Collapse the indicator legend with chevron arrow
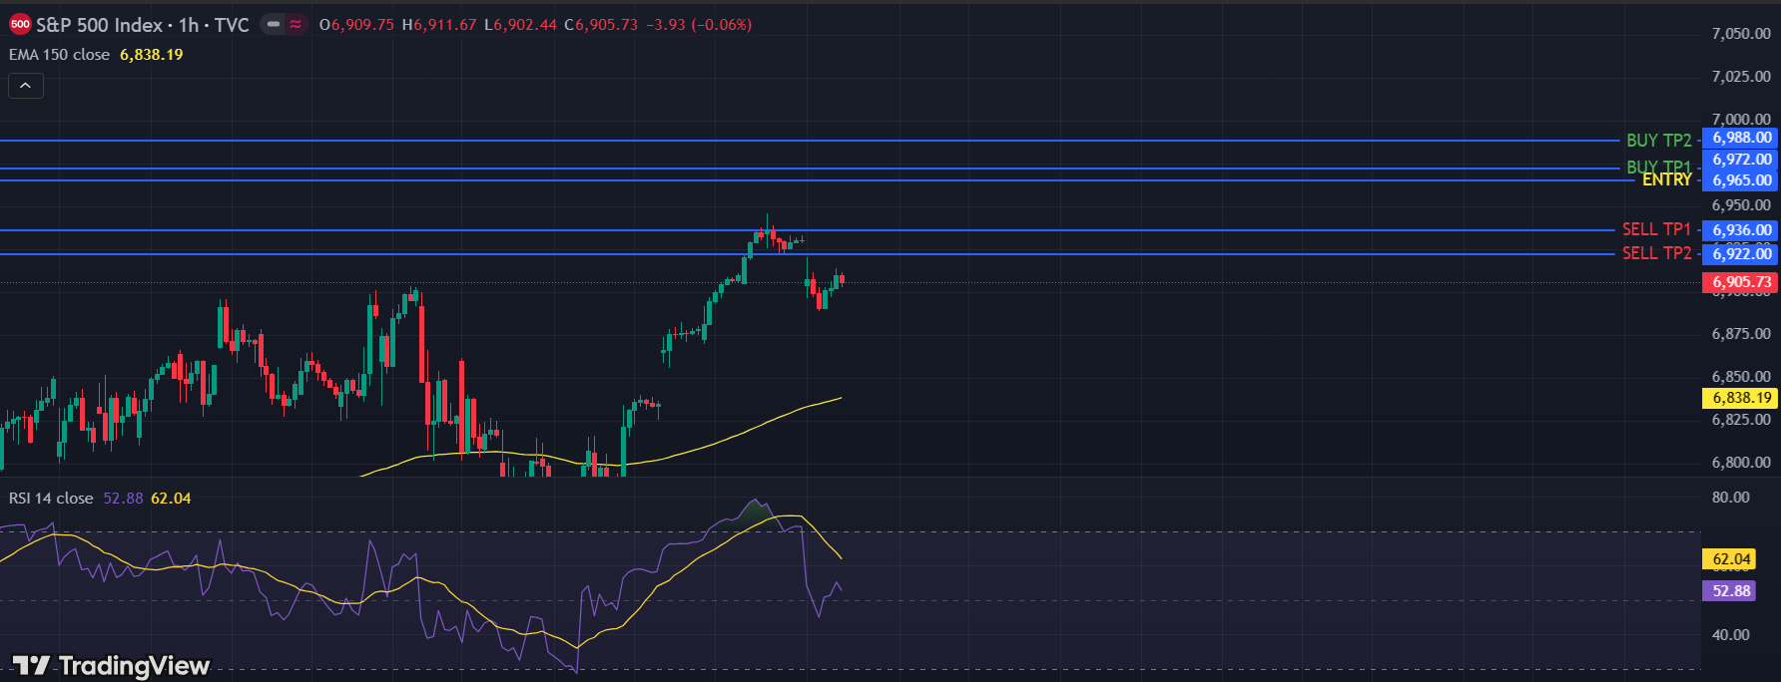The image size is (1781, 682). (x=26, y=87)
